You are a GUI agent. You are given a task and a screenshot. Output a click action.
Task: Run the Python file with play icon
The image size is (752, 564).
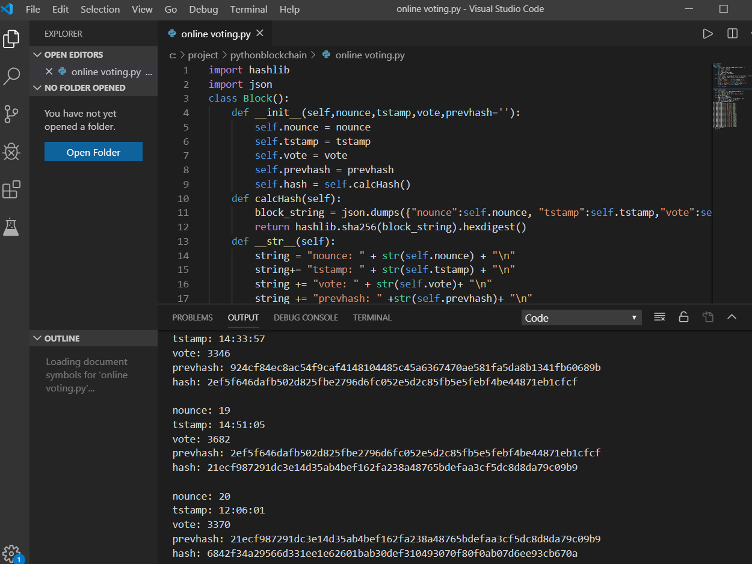coord(708,34)
